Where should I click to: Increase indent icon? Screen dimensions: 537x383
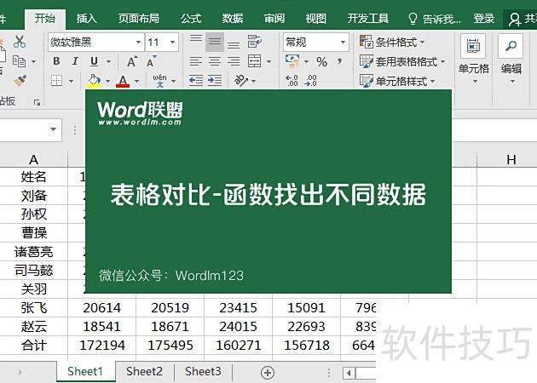pyautogui.click(x=215, y=81)
